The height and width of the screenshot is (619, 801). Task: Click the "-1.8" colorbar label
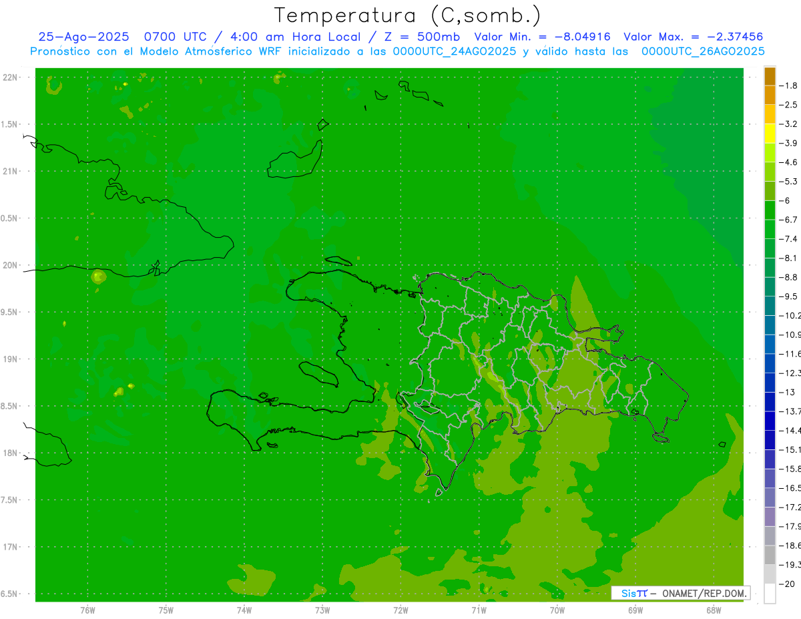pos(788,85)
